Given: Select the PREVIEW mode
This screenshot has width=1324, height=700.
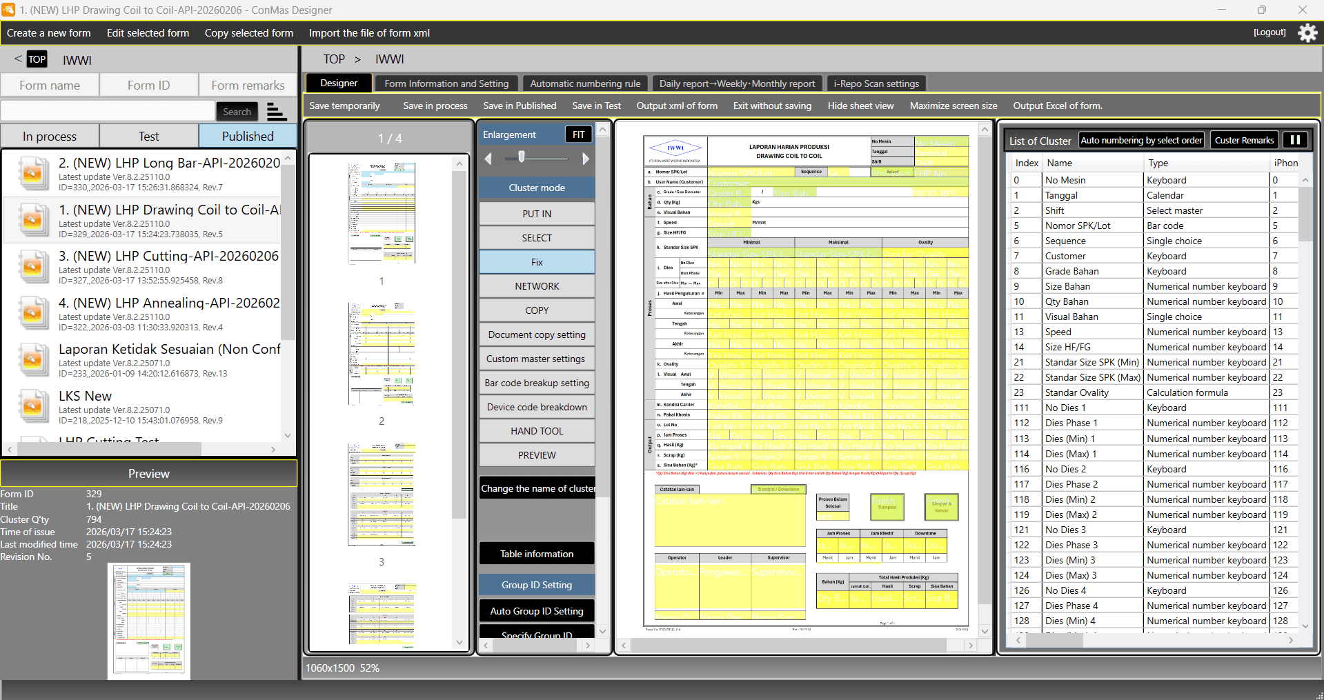Looking at the screenshot, I should pos(537,455).
